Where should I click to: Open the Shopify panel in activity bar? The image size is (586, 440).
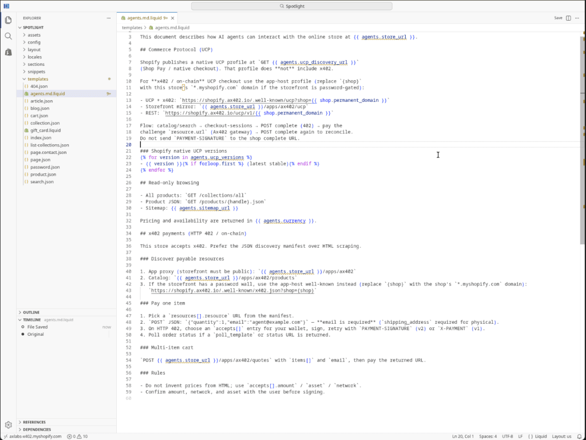coord(8,52)
